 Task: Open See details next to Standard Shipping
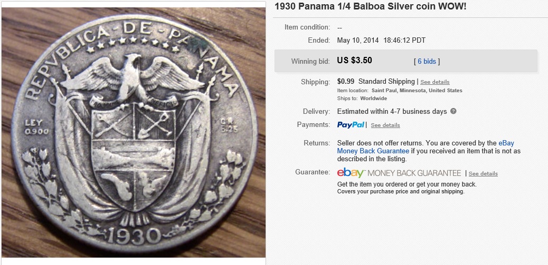pyautogui.click(x=435, y=82)
